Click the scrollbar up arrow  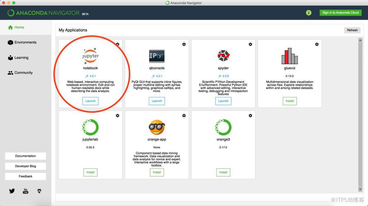click(360, 41)
